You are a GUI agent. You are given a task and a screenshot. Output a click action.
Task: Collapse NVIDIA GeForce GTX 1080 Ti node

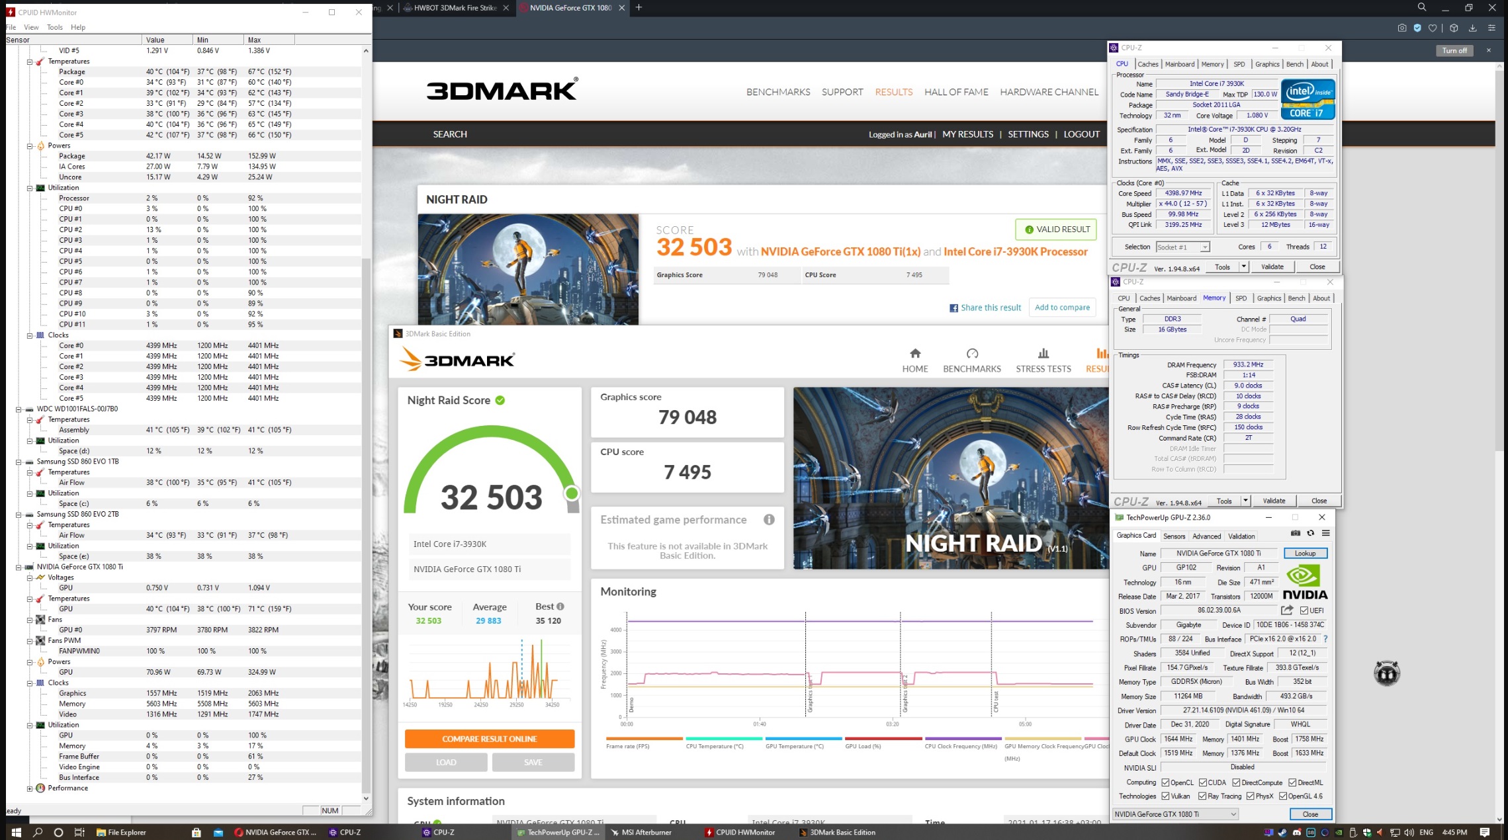point(19,567)
